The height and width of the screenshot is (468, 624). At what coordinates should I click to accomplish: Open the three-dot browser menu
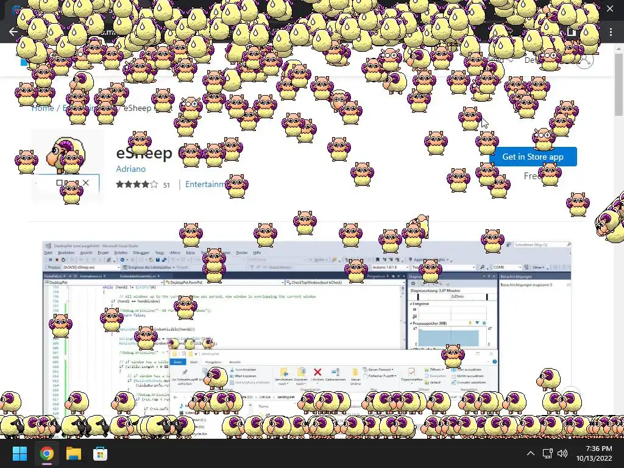pos(611,32)
